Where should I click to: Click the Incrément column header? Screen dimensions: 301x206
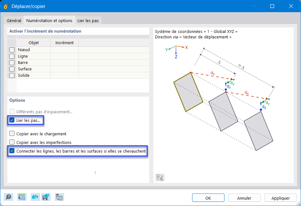pyautogui.click(x=64, y=43)
